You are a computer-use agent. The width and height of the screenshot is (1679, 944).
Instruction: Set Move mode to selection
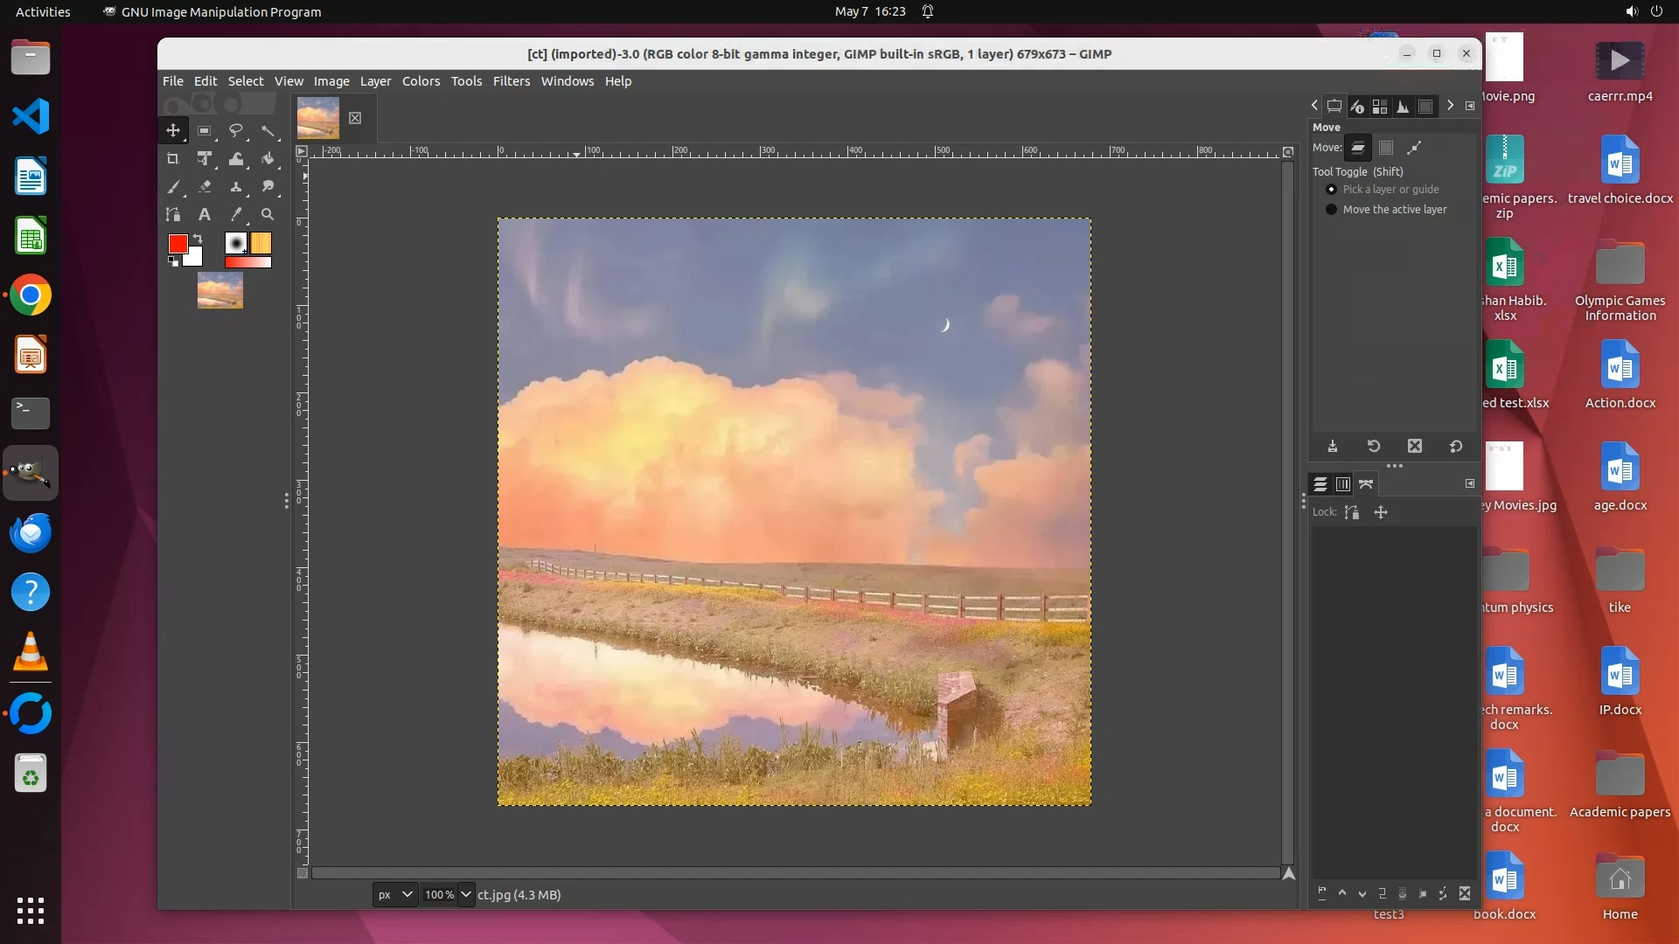[x=1386, y=148]
